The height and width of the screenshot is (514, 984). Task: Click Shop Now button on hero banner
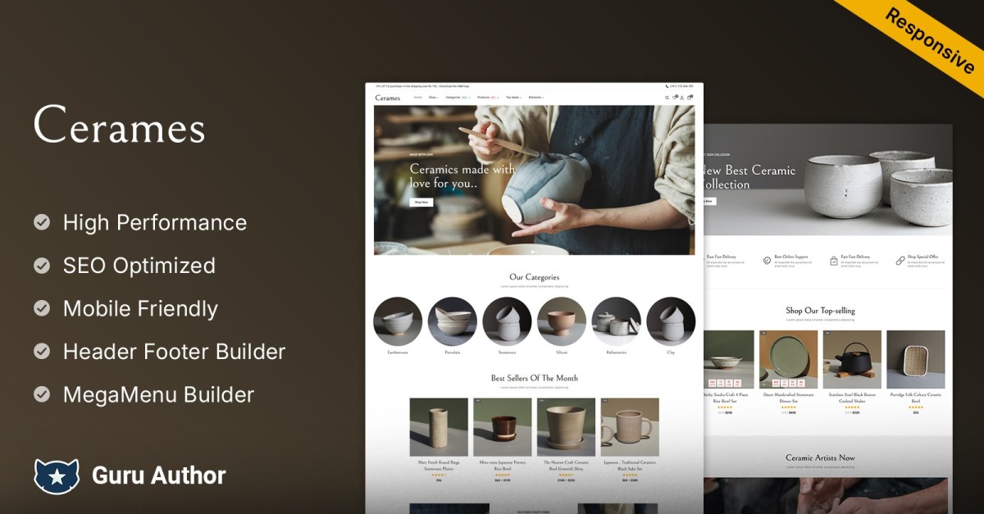pos(421,202)
